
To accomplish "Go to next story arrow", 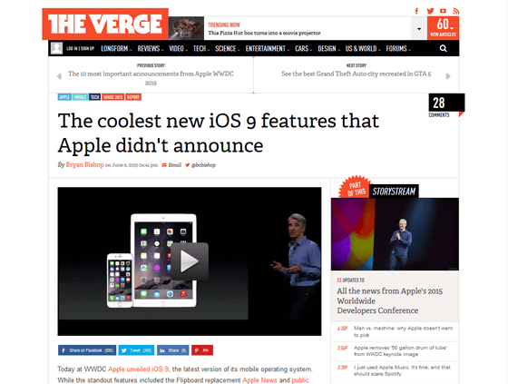I will (x=448, y=76).
